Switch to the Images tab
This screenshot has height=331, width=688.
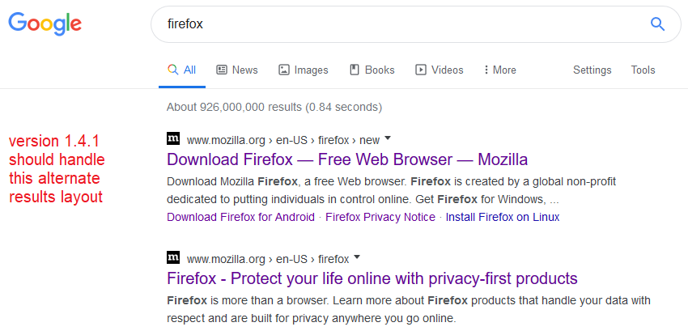pyautogui.click(x=304, y=70)
